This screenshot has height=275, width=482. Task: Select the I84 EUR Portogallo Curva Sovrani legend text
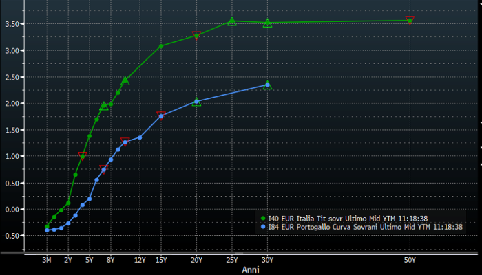[x=365, y=227]
